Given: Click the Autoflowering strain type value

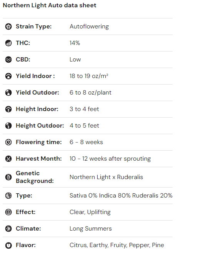Looking at the screenshot, I should coord(89,27).
